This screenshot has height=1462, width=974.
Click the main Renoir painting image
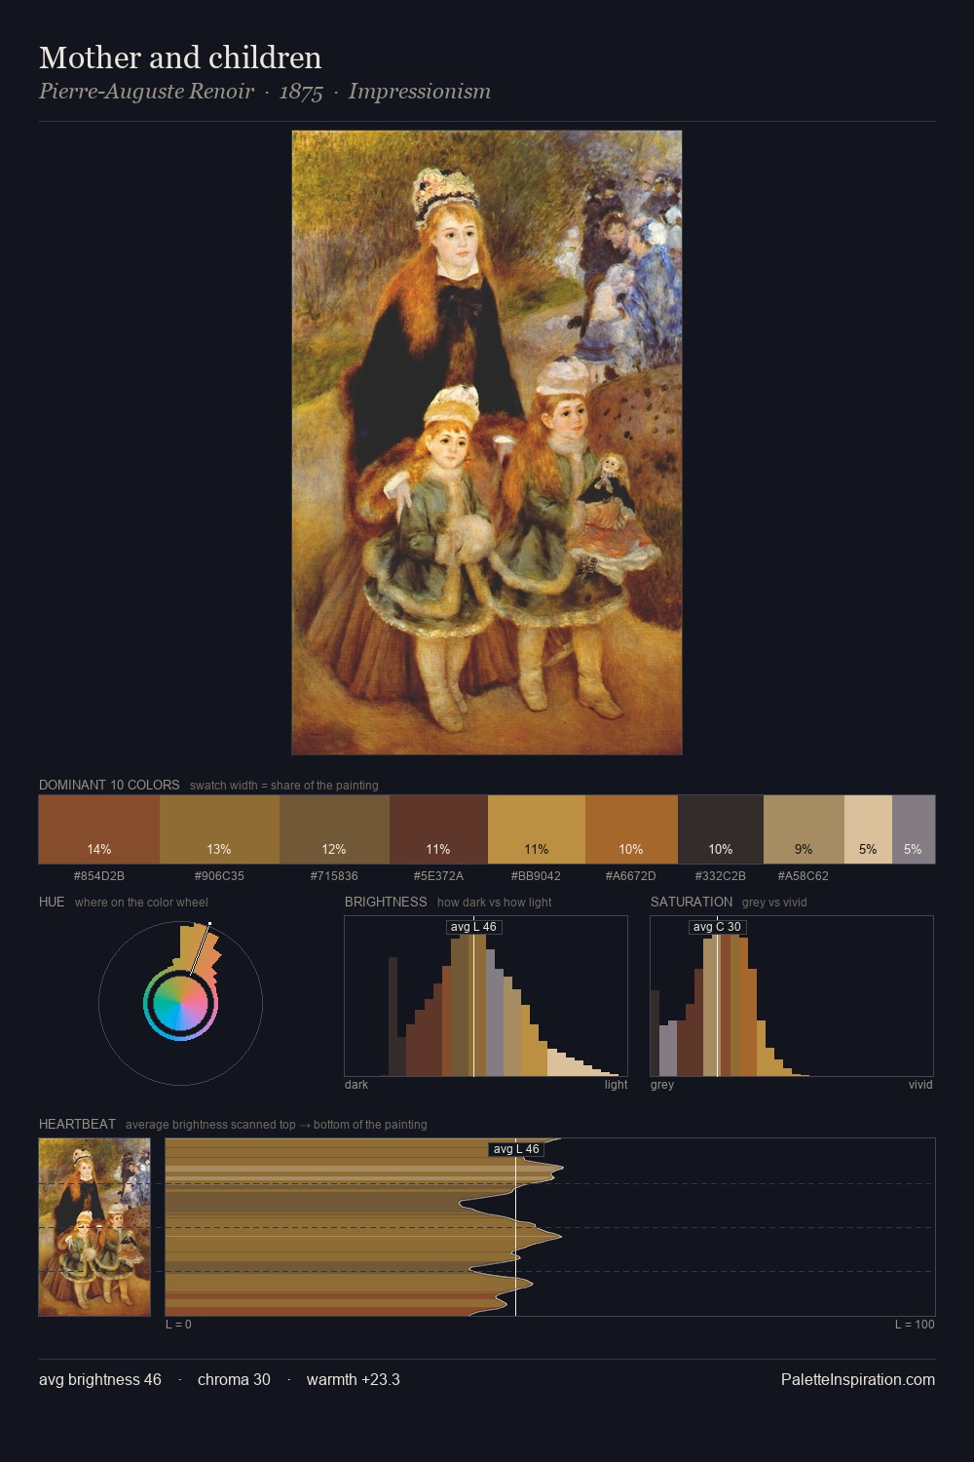[487, 442]
